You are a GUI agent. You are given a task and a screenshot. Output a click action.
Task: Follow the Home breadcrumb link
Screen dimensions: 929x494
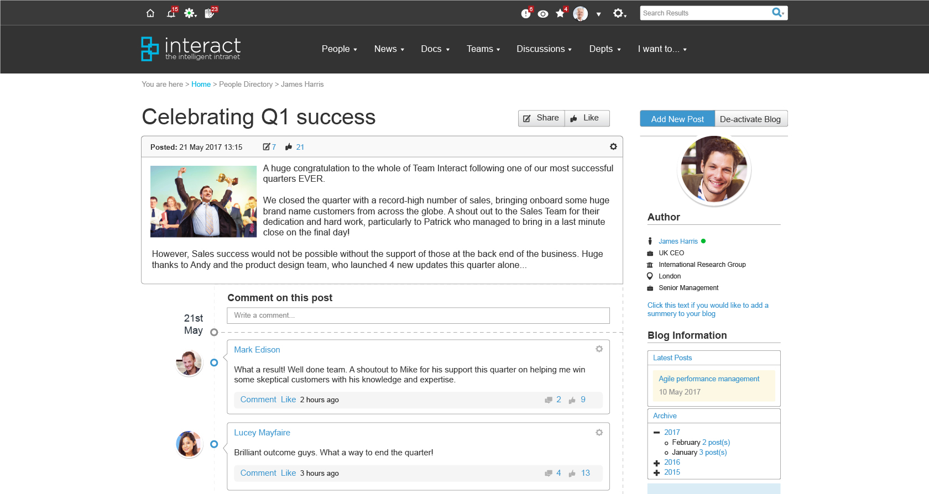coord(201,85)
